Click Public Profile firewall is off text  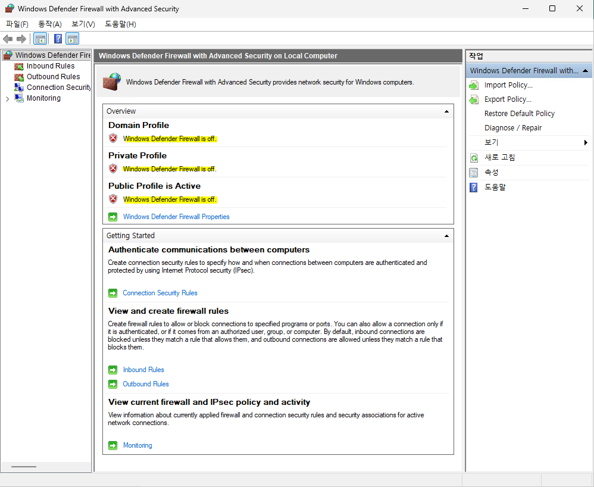170,199
